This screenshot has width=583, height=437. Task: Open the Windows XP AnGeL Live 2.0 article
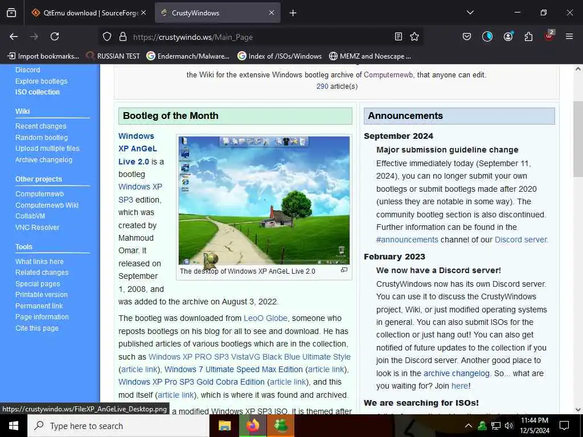(138, 149)
